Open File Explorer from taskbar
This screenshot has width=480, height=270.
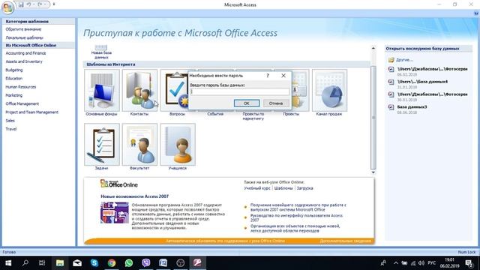(60, 263)
